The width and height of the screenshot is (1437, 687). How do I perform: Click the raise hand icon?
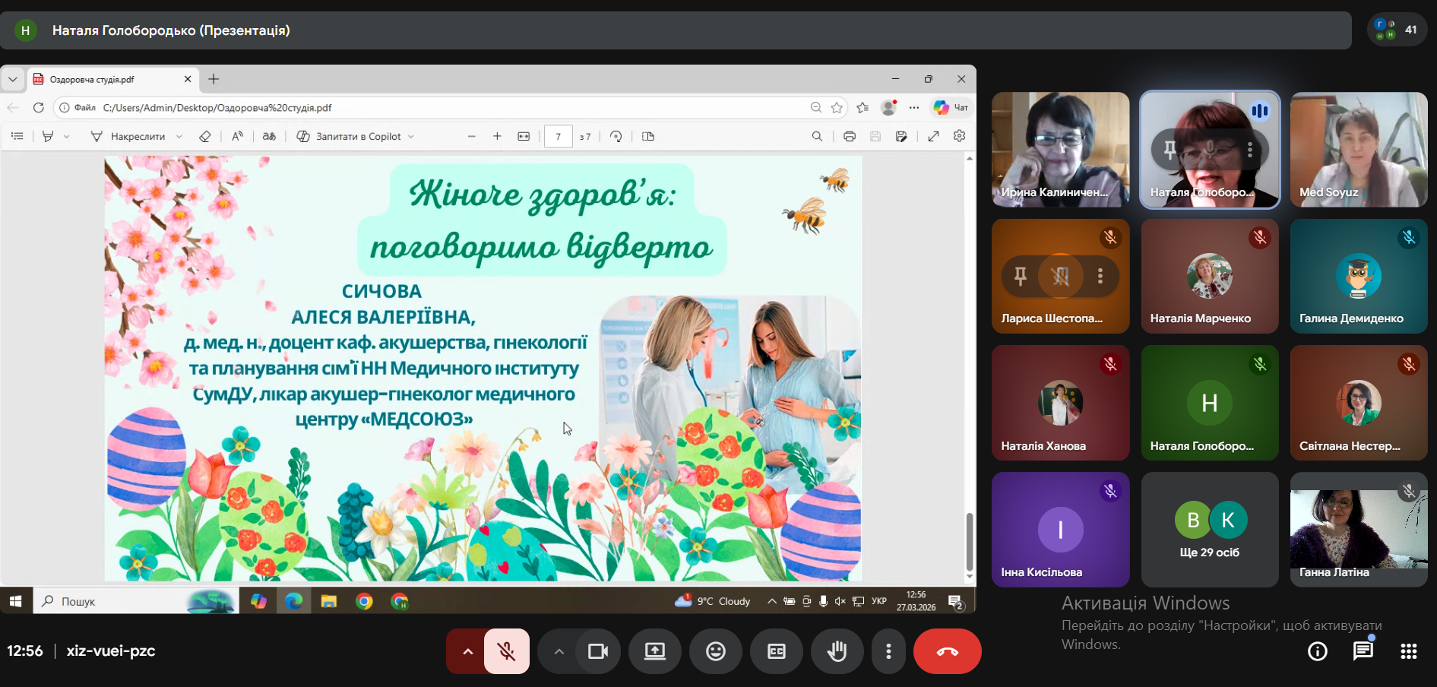[837, 651]
